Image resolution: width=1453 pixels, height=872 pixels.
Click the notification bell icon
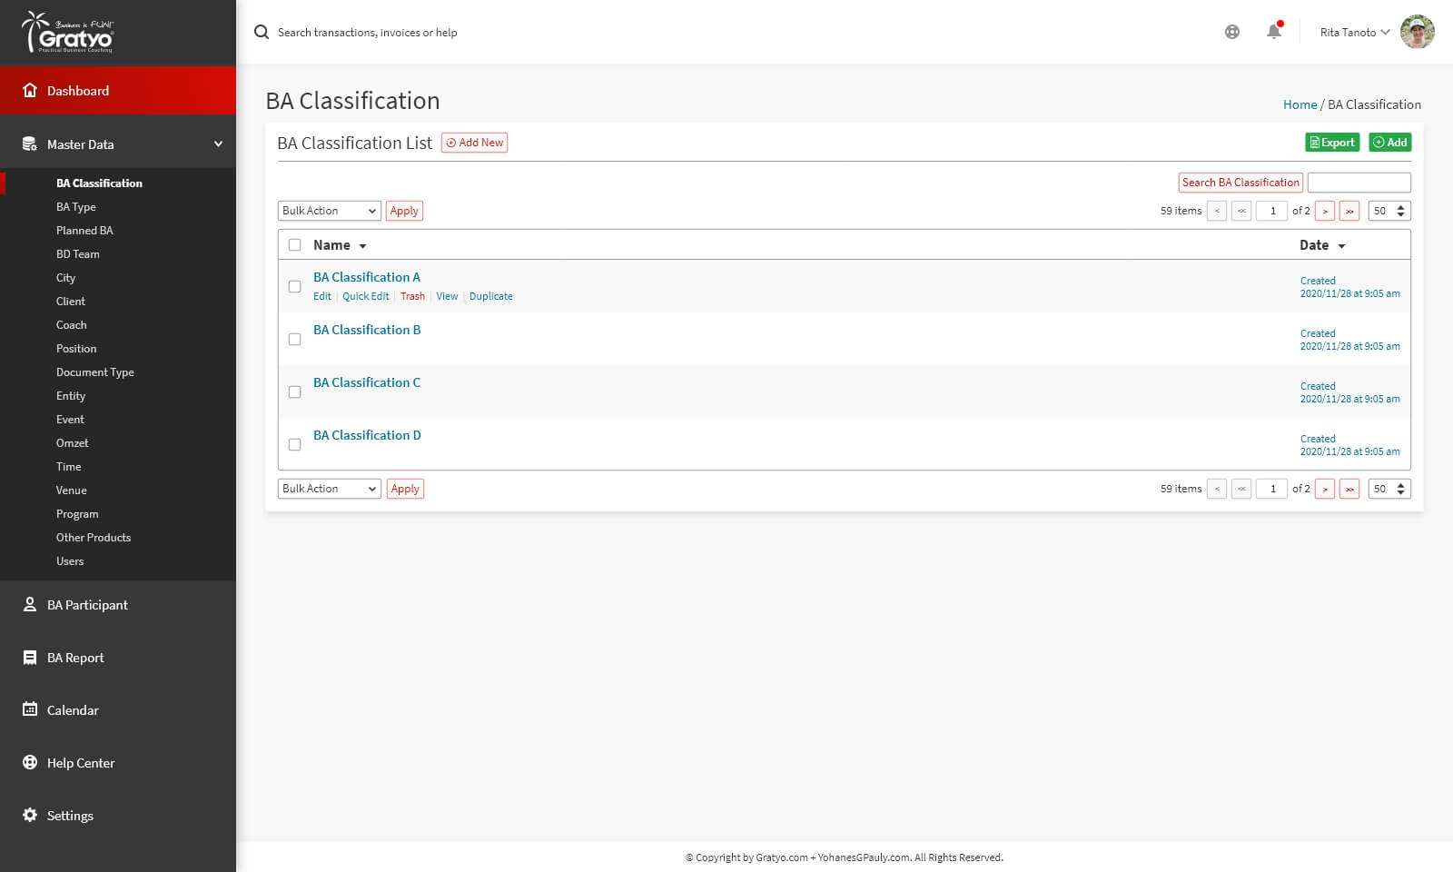[x=1273, y=32]
